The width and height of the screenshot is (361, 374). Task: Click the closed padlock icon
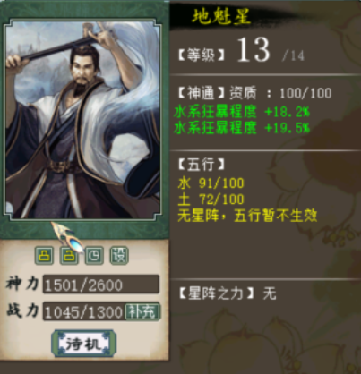pos(45,256)
